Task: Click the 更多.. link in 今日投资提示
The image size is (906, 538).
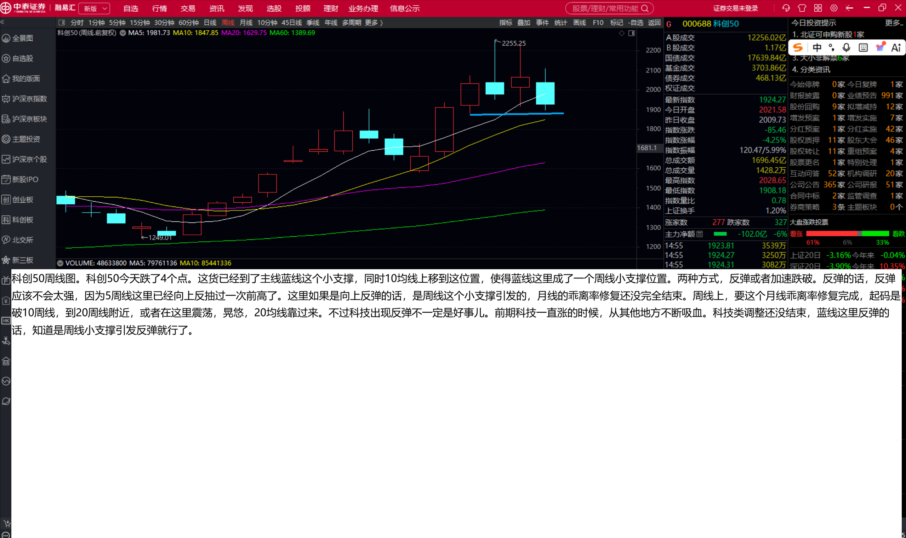Action: [x=894, y=23]
